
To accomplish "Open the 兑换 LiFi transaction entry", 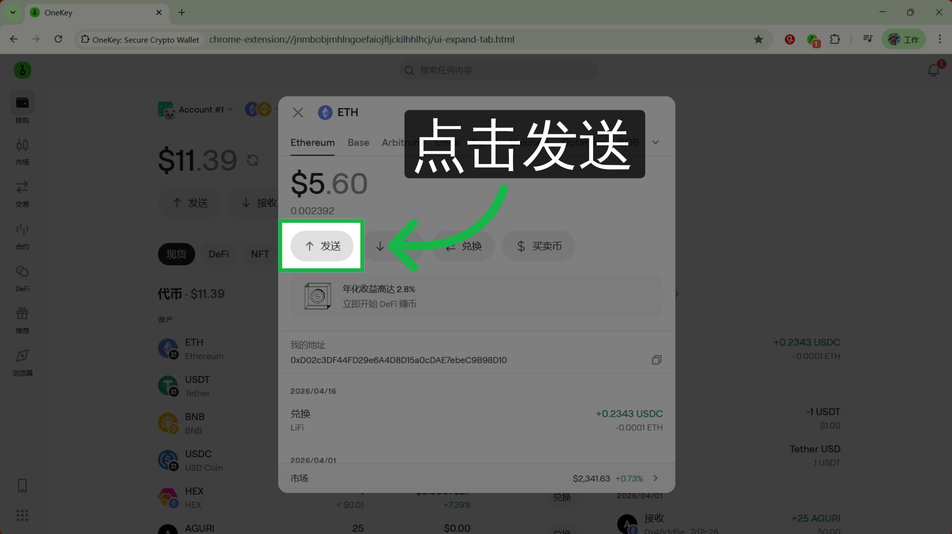I will point(476,420).
